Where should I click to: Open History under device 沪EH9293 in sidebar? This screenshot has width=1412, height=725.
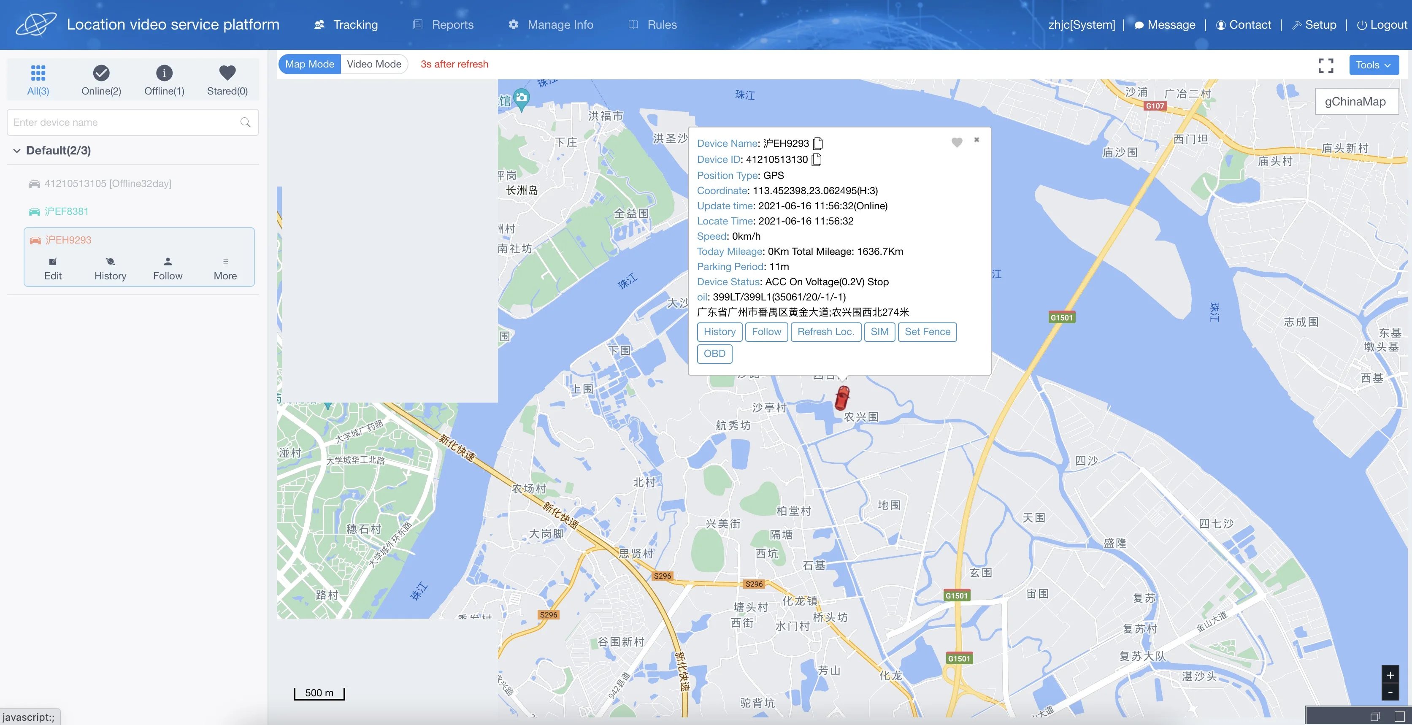[110, 268]
